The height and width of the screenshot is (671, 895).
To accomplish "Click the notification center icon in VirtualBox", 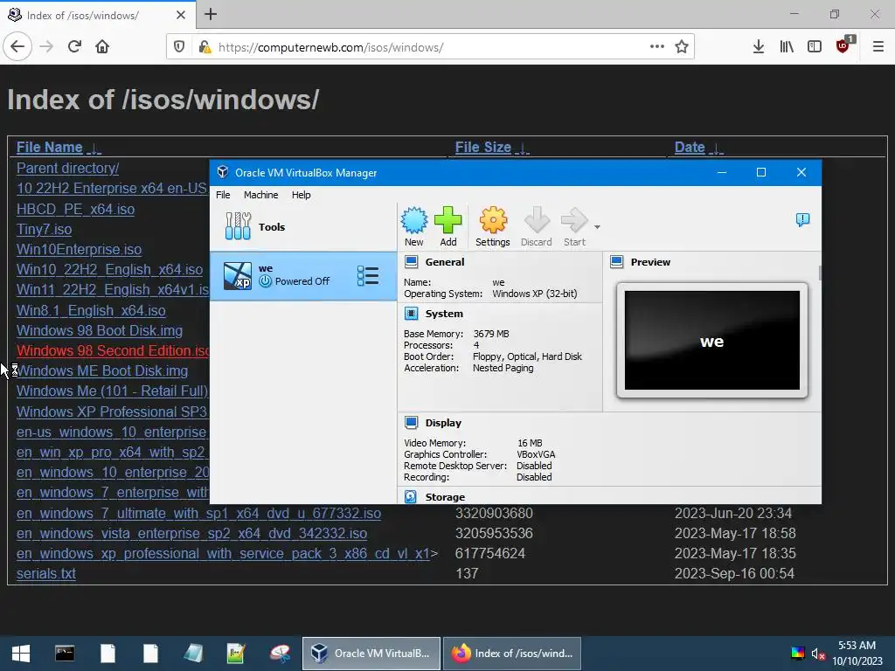I will click(802, 219).
